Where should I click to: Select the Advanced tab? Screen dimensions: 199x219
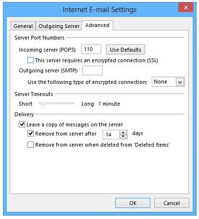tap(97, 25)
